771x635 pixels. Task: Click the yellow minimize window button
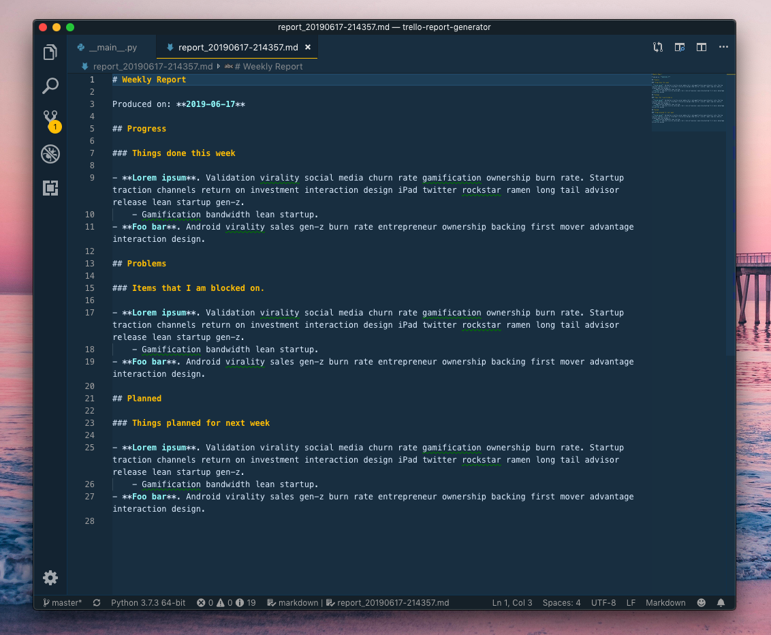(x=57, y=27)
